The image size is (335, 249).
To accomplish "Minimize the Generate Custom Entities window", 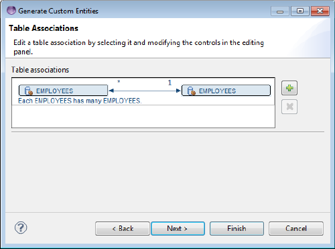I will [280, 11].
